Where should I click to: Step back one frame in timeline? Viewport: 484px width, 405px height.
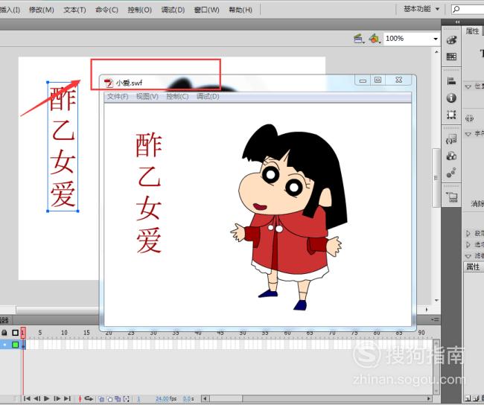point(36,398)
